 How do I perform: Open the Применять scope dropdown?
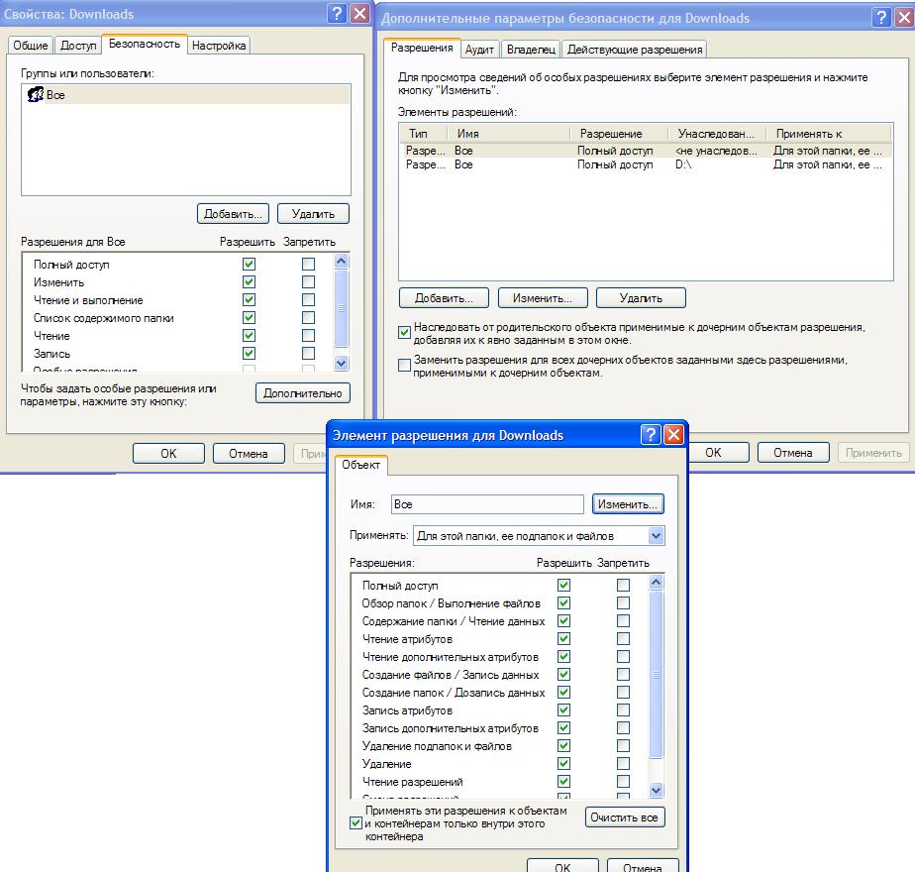coord(656,535)
